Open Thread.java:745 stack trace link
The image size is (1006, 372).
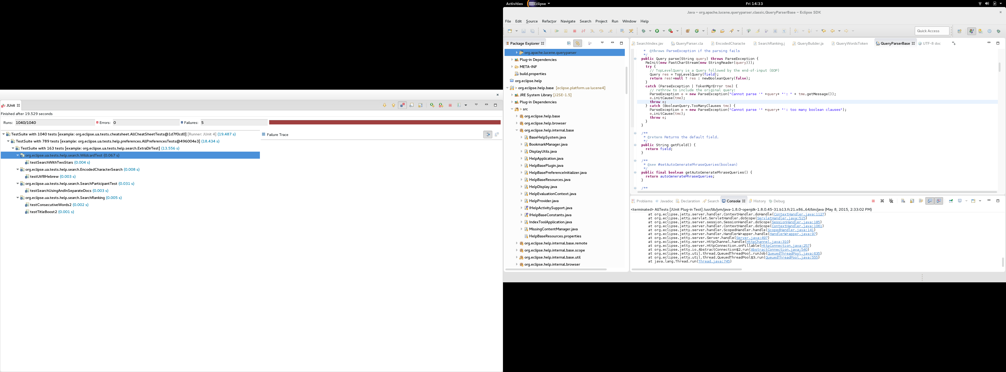click(x=713, y=261)
